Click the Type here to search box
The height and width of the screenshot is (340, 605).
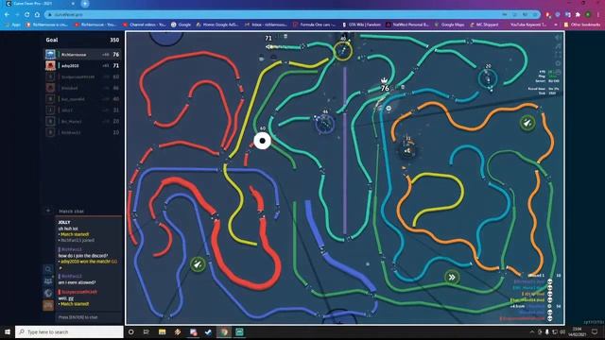[69, 331]
